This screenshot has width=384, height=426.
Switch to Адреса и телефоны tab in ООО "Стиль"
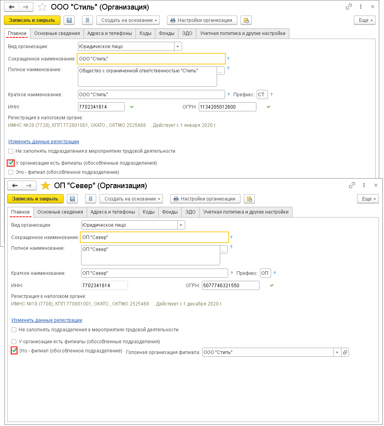tap(109, 33)
